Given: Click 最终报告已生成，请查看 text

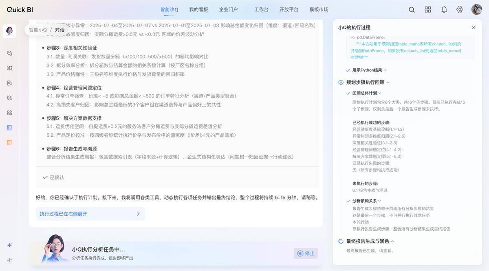Looking at the screenshot, I should point(370,251).
